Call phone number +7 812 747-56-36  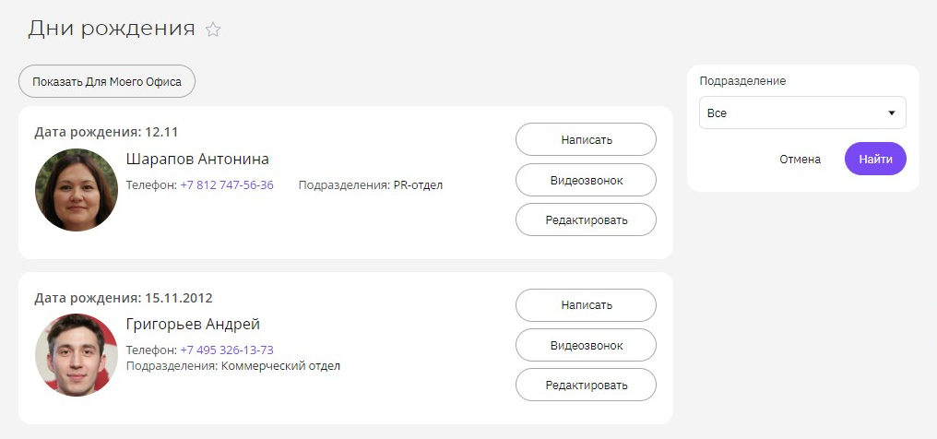pos(227,185)
